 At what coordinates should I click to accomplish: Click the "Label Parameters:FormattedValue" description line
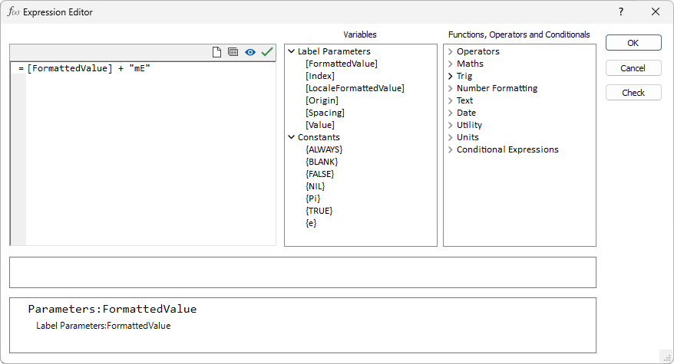pos(103,326)
